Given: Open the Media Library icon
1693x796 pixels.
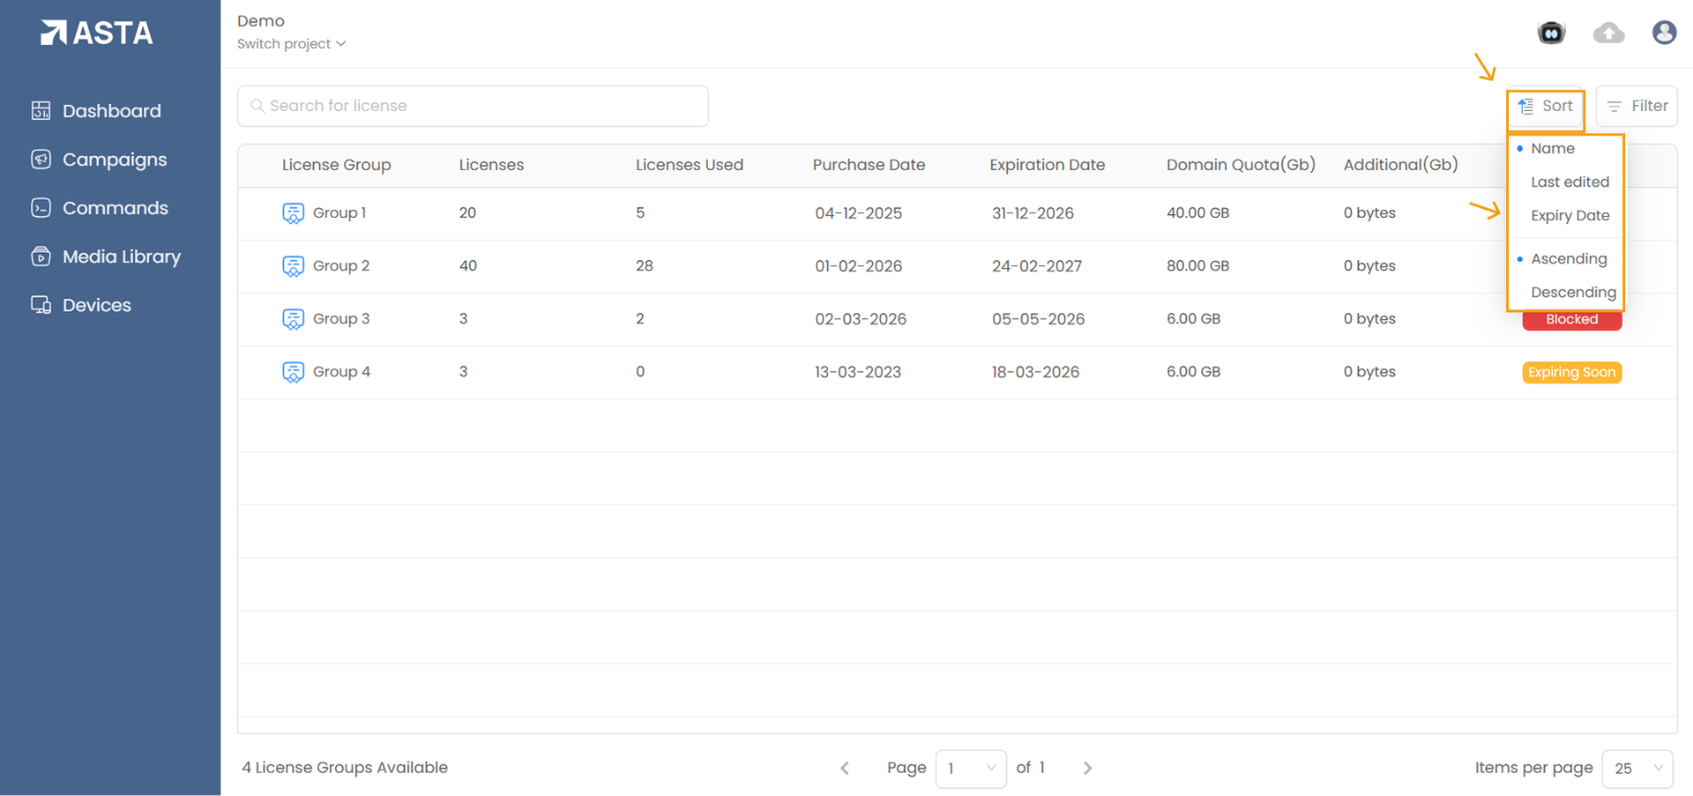Looking at the screenshot, I should pyautogui.click(x=41, y=257).
